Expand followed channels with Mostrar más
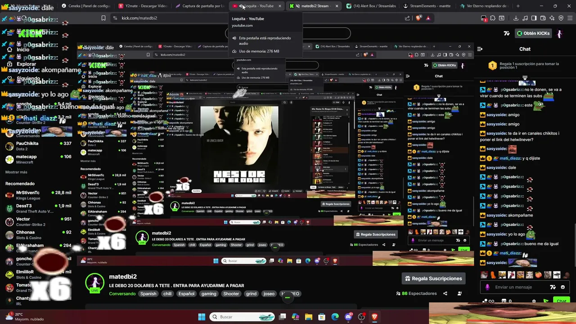576x324 pixels. pyautogui.click(x=16, y=172)
